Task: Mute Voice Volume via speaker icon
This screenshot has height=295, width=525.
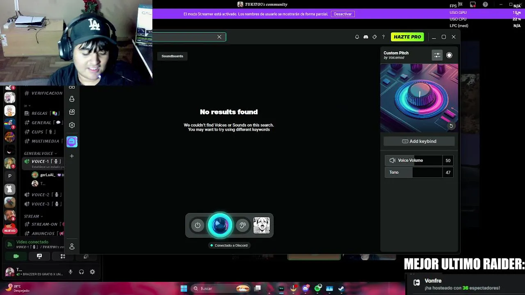Action: pos(393,161)
